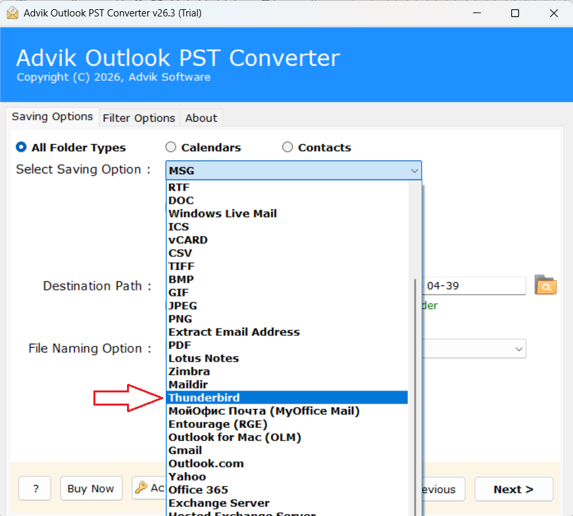Pick Windows Live Mail in the list
This screenshot has height=516, width=573.
point(287,214)
